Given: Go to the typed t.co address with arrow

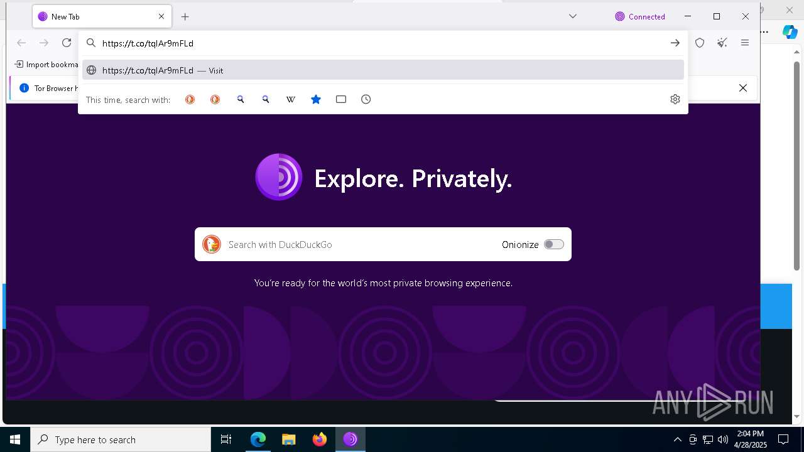Looking at the screenshot, I should (675, 43).
